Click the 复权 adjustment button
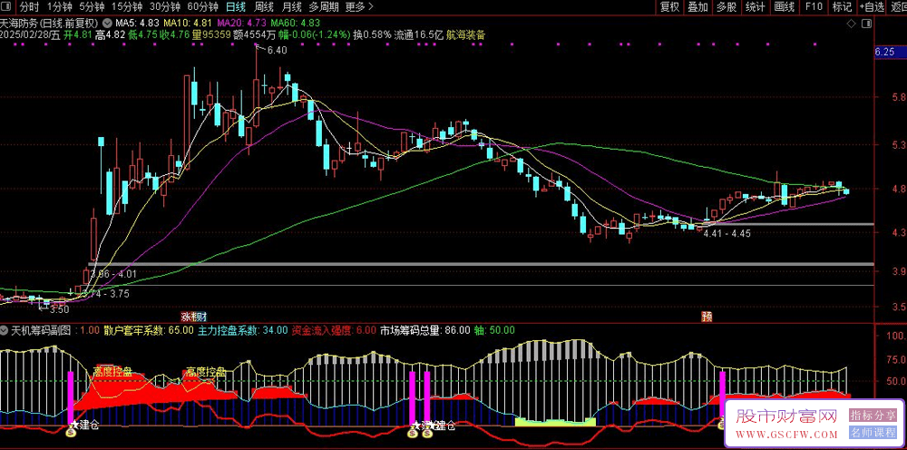Screen dimensions: 907x450 pyautogui.click(x=669, y=7)
